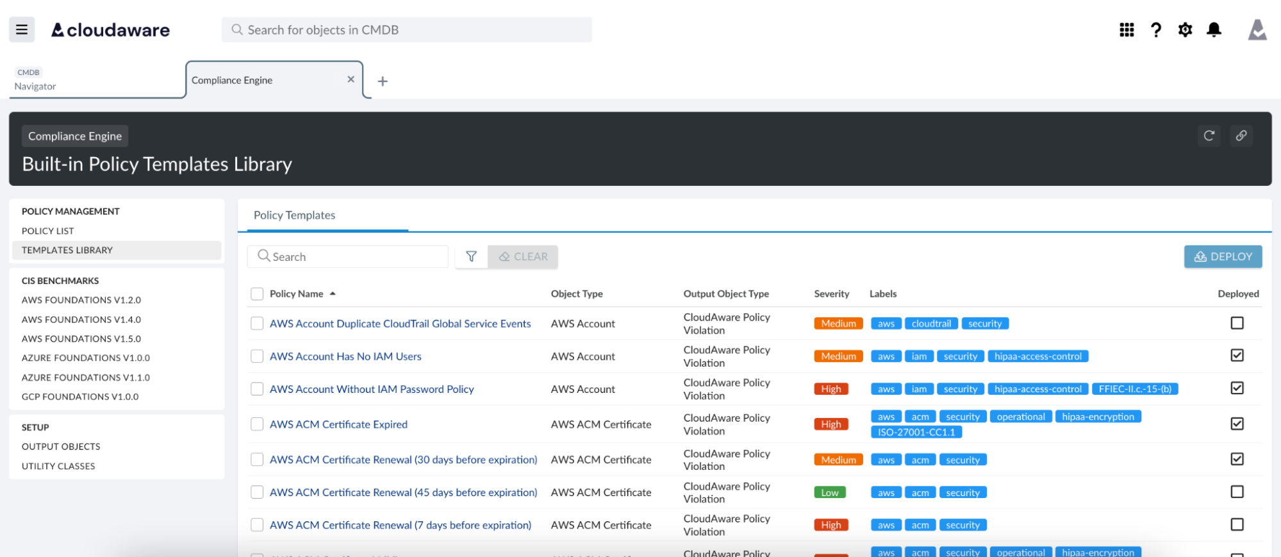Click in the CMDB search field
This screenshot has height=557, width=1281.
pyautogui.click(x=406, y=30)
